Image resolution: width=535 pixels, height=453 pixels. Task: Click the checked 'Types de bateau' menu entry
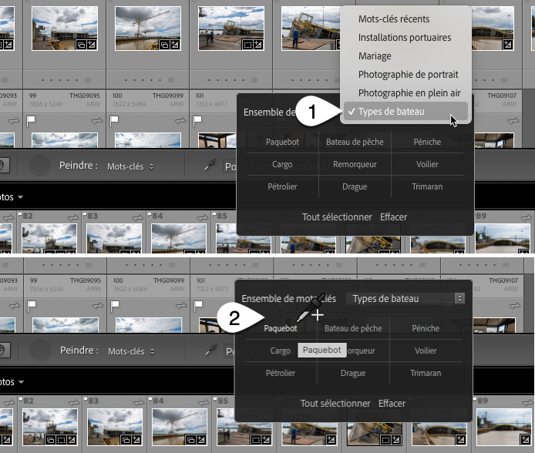coord(405,112)
